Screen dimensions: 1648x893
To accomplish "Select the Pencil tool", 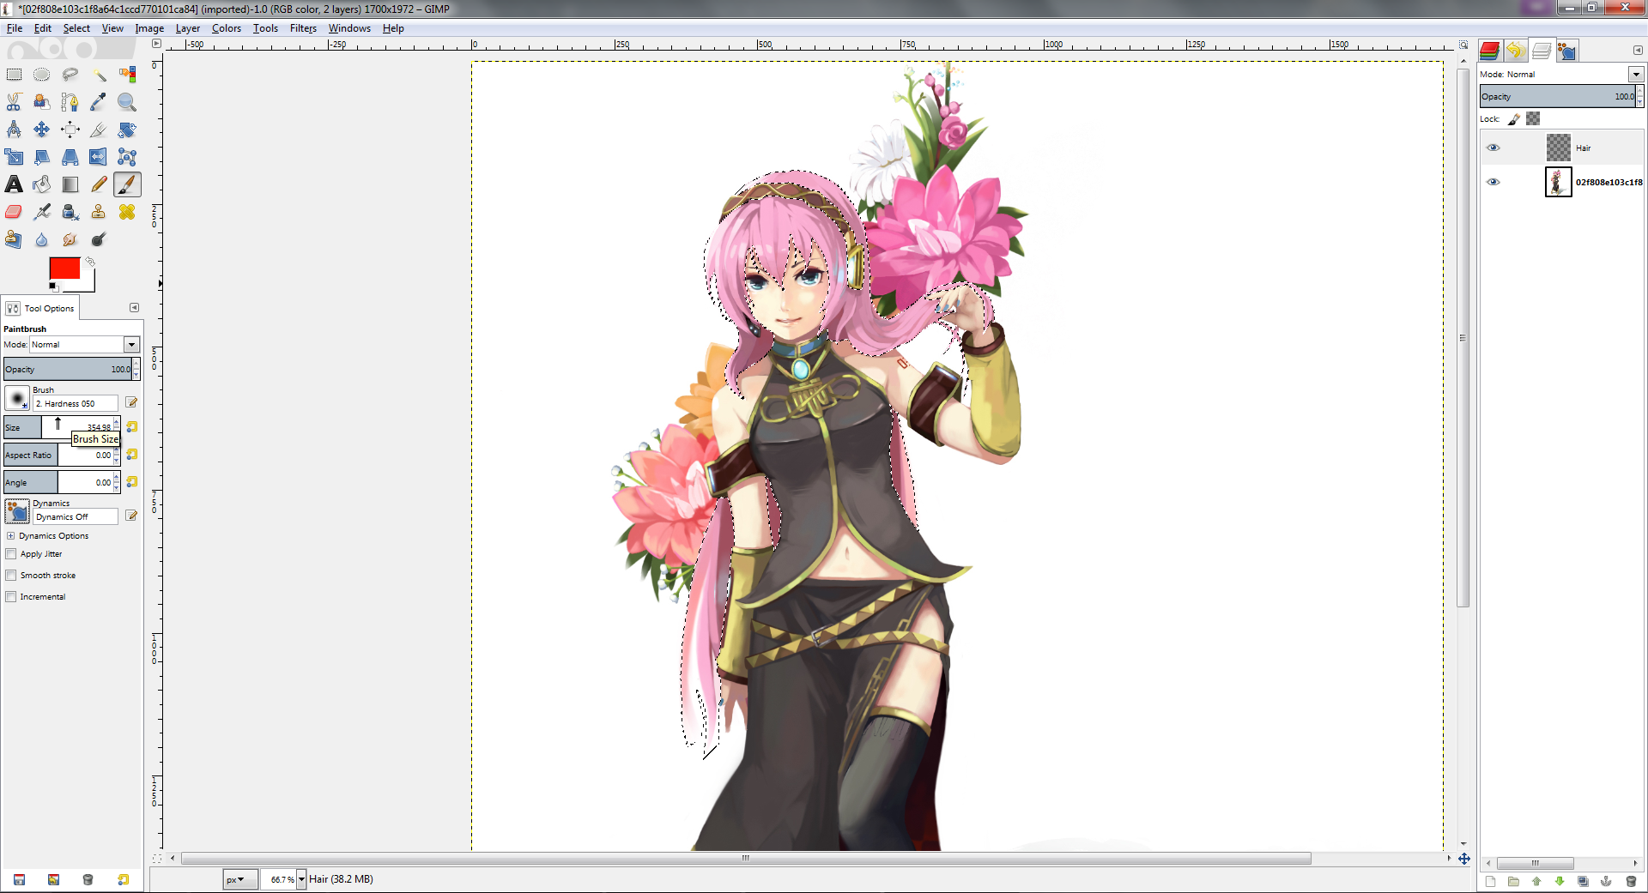I will [x=99, y=184].
